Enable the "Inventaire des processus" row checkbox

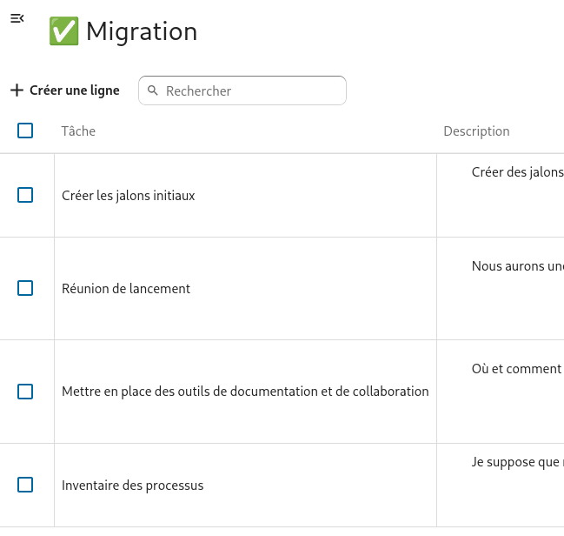[x=25, y=485]
